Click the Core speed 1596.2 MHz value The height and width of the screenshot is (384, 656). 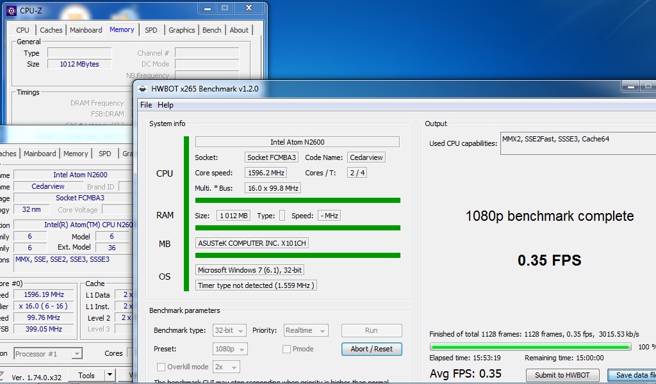click(266, 173)
